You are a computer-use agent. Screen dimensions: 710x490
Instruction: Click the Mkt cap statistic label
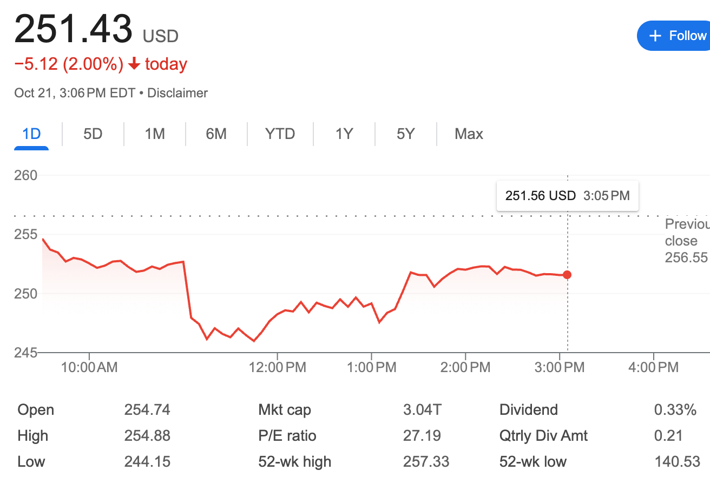285,410
